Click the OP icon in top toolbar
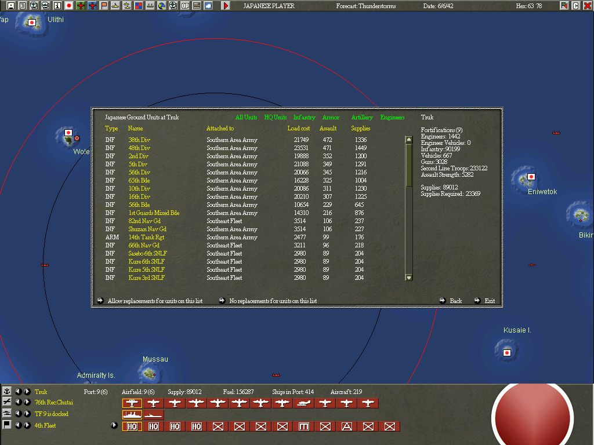The width and height of the screenshot is (594, 445). (x=185, y=6)
